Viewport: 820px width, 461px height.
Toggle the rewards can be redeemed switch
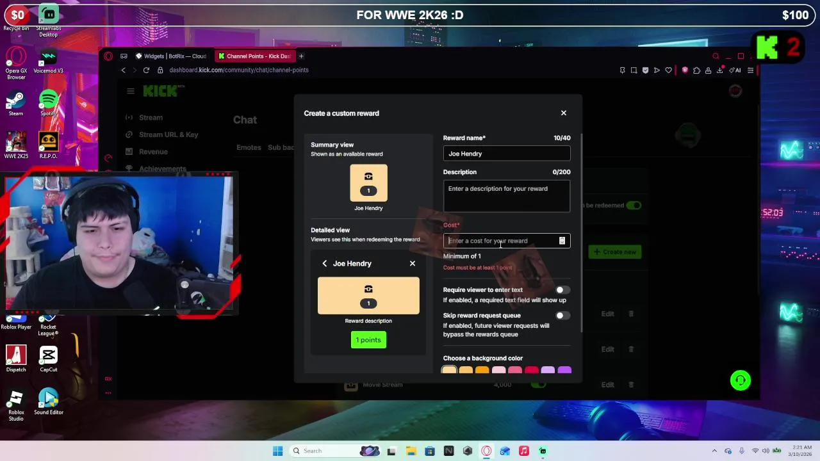[633, 206]
